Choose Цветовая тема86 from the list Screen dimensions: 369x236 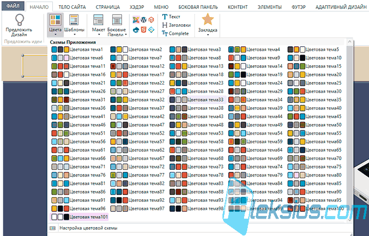[79, 192]
